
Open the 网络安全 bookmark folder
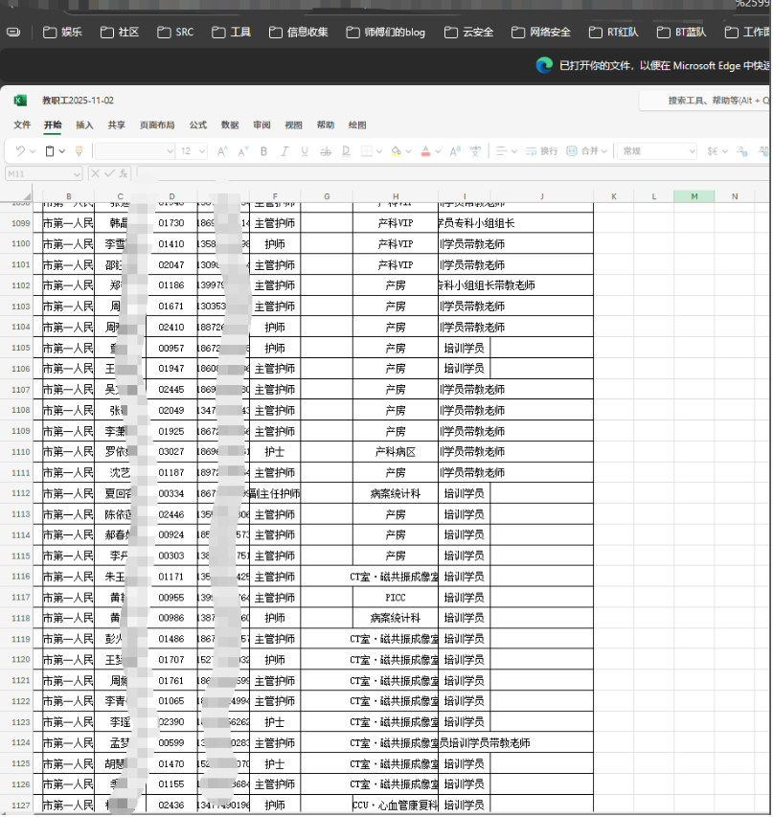coord(541,32)
